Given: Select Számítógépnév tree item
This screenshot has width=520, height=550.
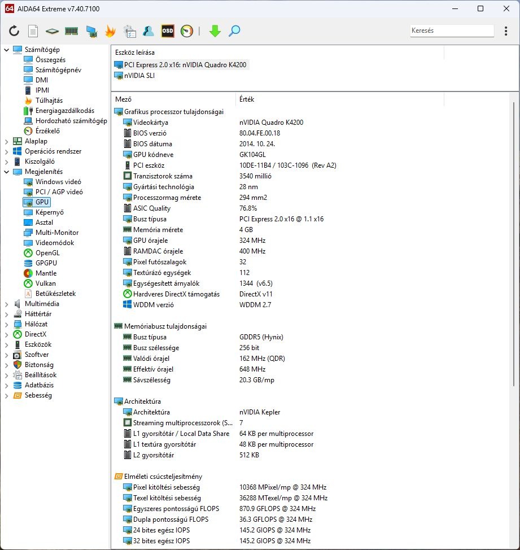Looking at the screenshot, I should [58, 70].
